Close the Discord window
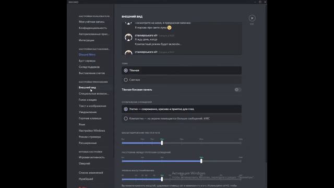This screenshot has height=188, width=334. pos(265,2)
